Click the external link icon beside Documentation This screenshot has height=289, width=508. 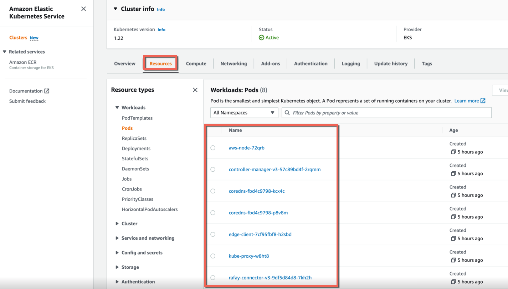47,91
